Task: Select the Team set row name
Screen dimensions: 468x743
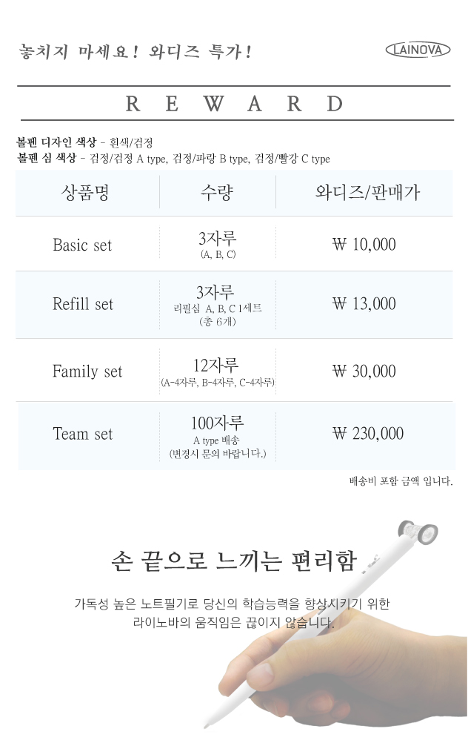Action: pos(83,434)
